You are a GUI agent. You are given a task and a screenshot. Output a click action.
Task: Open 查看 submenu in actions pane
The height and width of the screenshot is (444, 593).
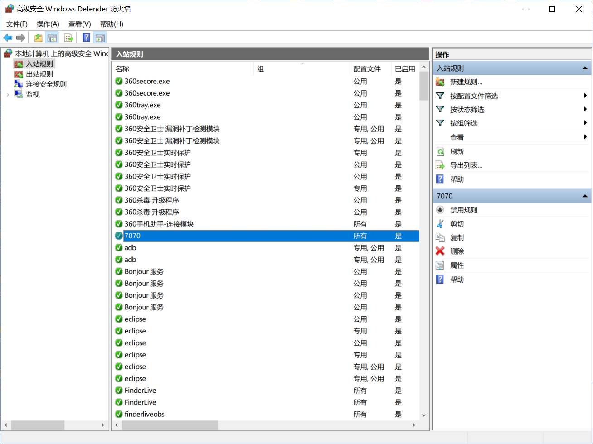pyautogui.click(x=457, y=137)
